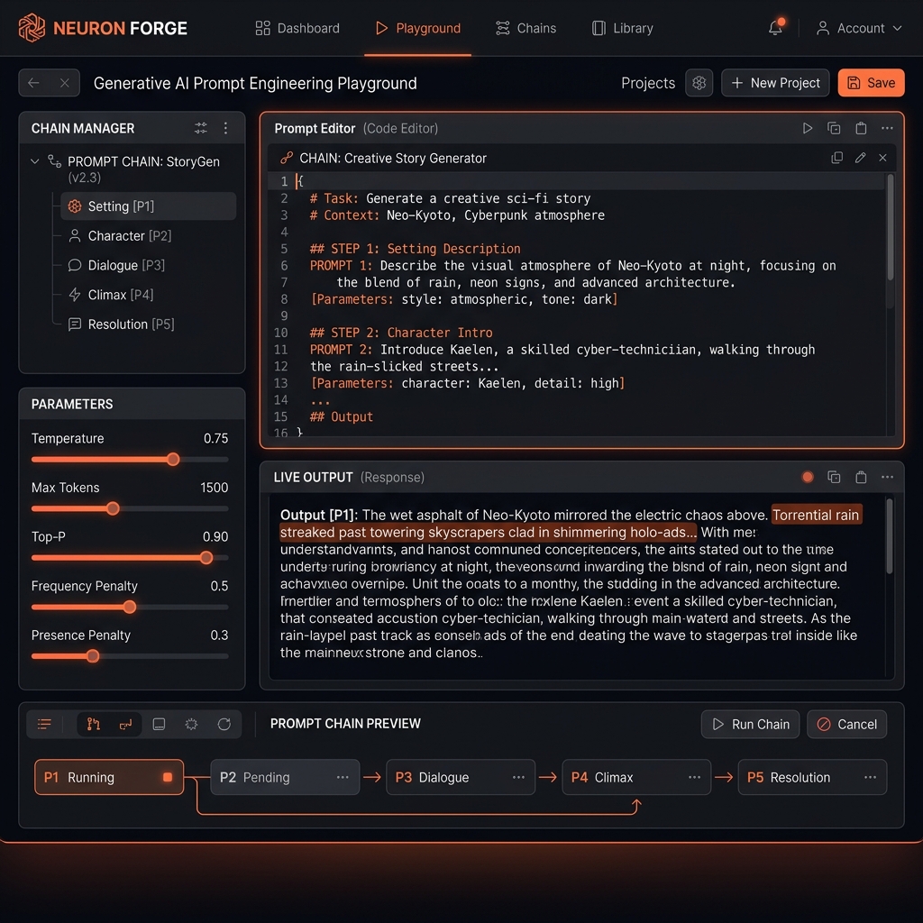Adjust the Frequency Penalty slider handle
The image size is (923, 923).
[x=130, y=607]
